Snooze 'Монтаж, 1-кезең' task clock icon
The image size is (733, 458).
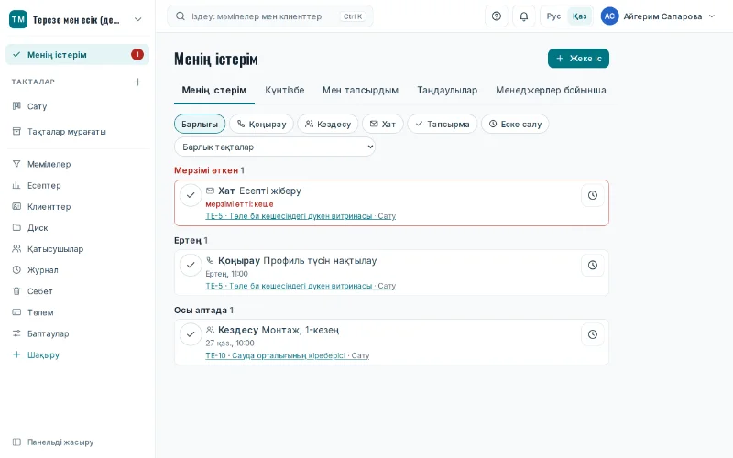(592, 334)
